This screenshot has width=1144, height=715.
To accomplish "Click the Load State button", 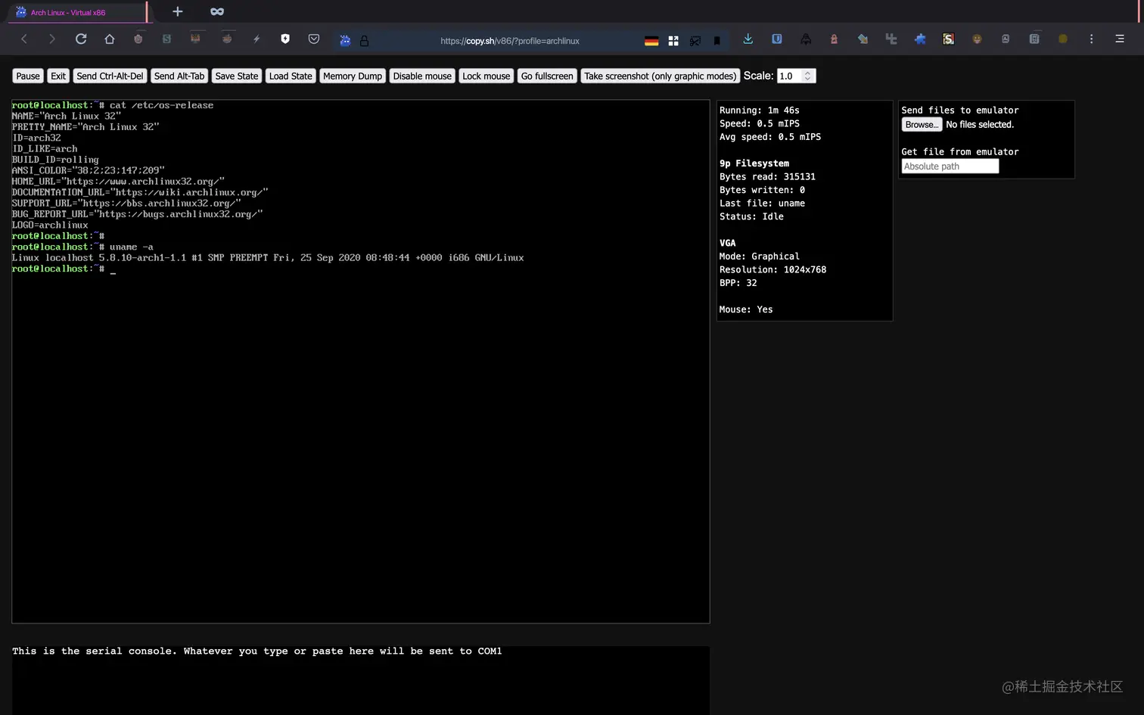I will pos(291,76).
